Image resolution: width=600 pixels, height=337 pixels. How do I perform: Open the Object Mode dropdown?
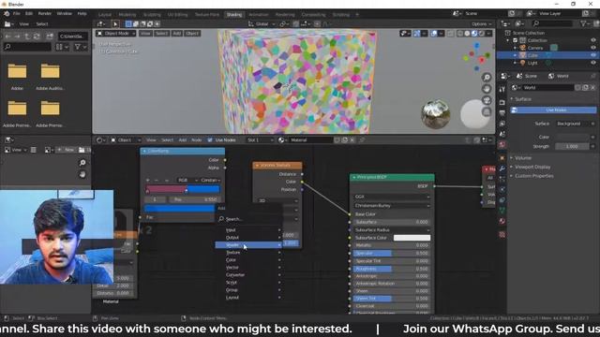pyautogui.click(x=116, y=34)
